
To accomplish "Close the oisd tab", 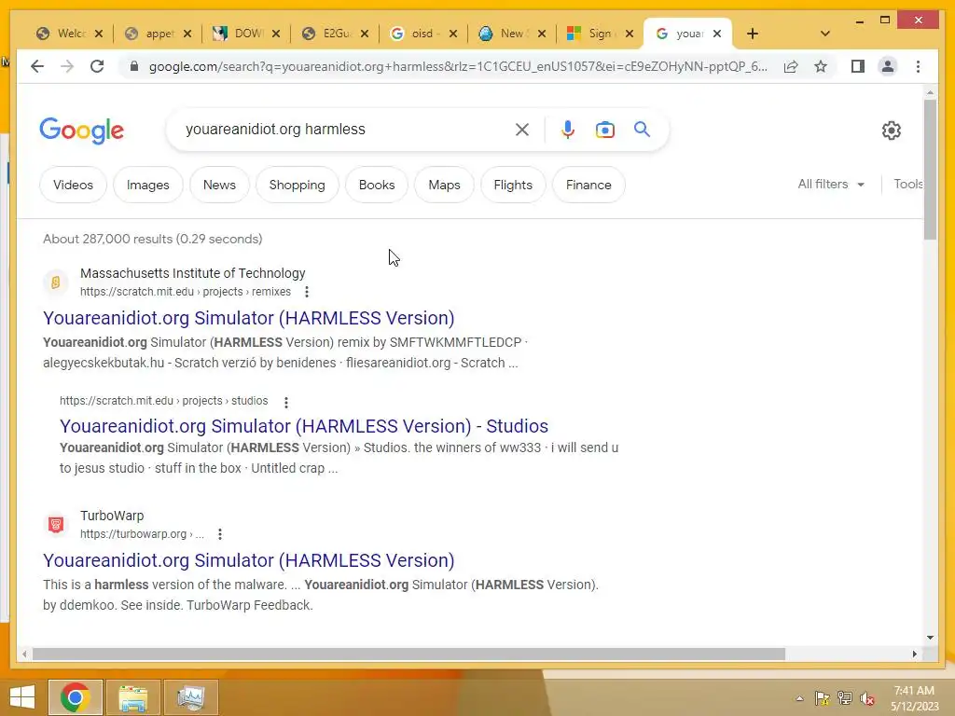I will (453, 34).
